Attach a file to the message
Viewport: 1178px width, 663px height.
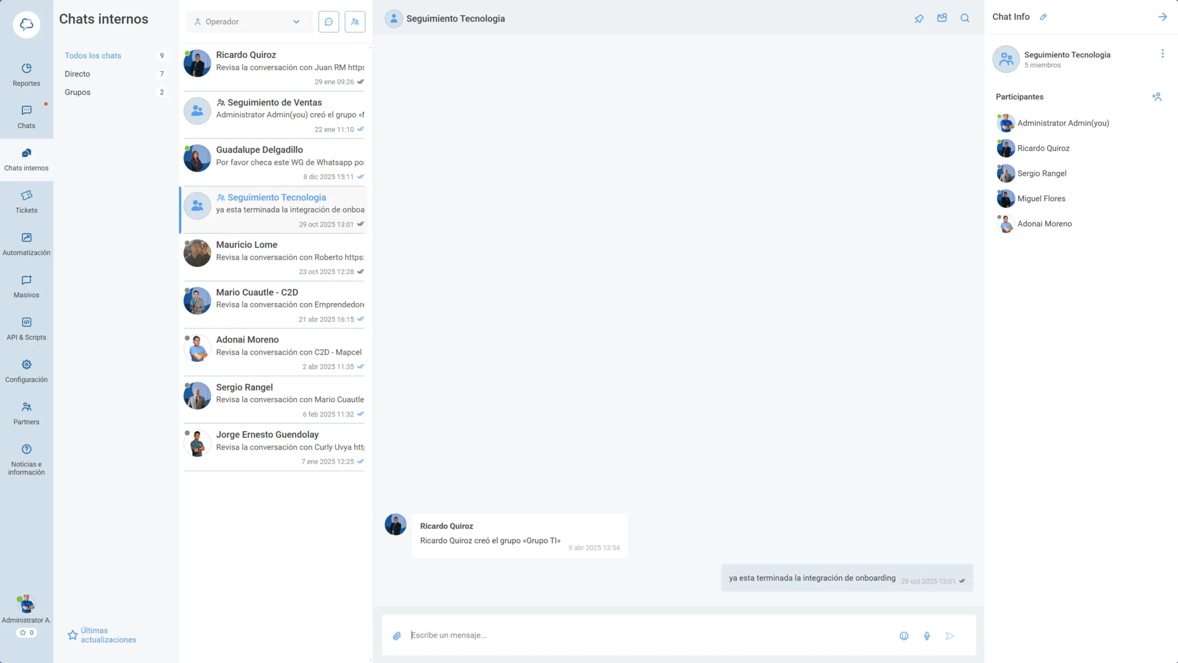[x=397, y=635]
